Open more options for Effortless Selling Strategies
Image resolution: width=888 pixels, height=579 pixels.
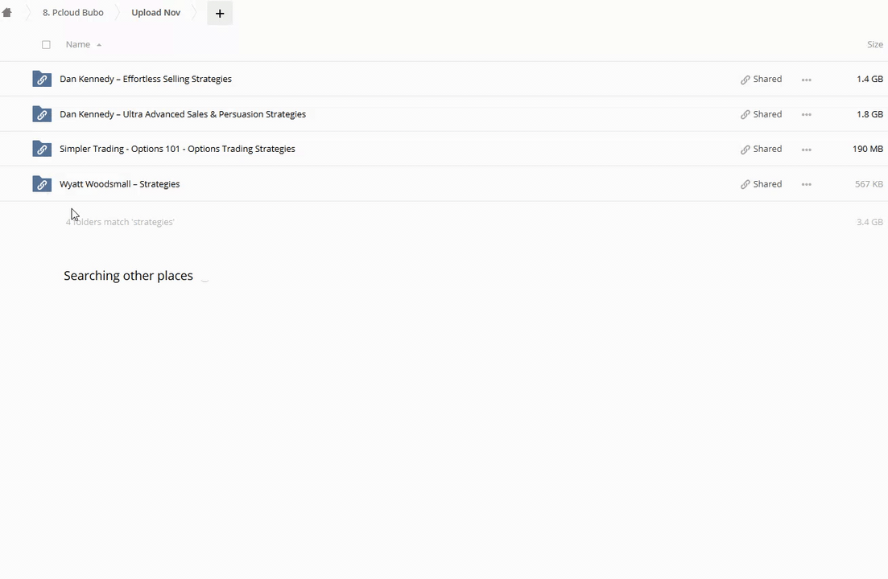tap(806, 80)
